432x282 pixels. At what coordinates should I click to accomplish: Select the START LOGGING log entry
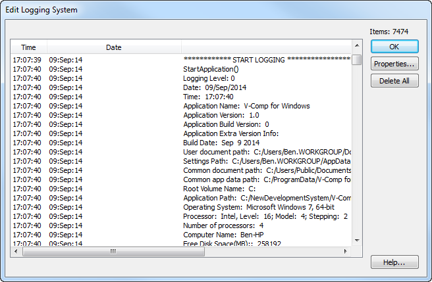click(266, 60)
